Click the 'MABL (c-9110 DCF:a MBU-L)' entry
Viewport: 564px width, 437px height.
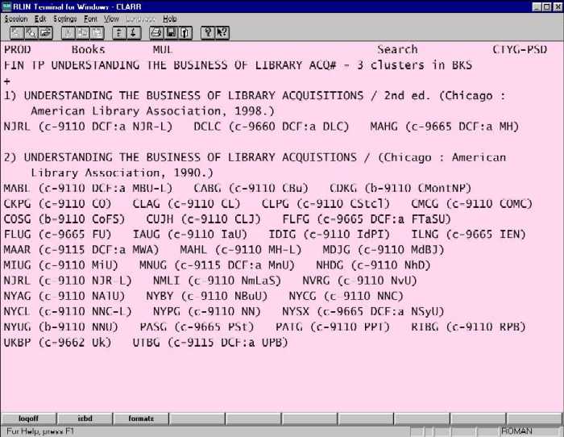point(88,188)
